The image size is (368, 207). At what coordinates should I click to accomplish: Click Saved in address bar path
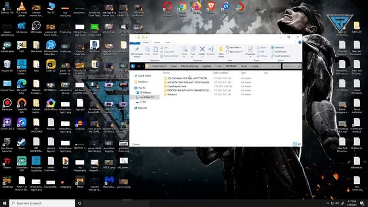point(244,66)
